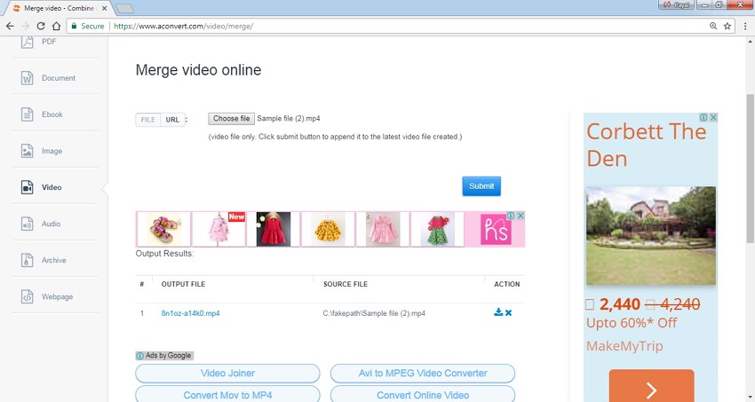Delete the output file with the X icon
This screenshot has height=402, width=755.
pos(508,312)
